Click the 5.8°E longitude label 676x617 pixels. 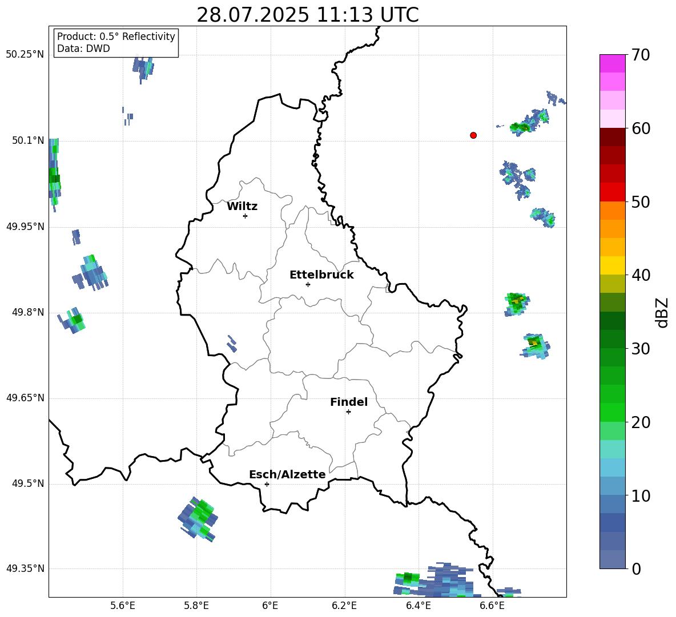(x=196, y=606)
